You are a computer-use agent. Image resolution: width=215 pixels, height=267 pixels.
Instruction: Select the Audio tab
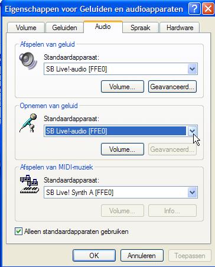point(103,27)
